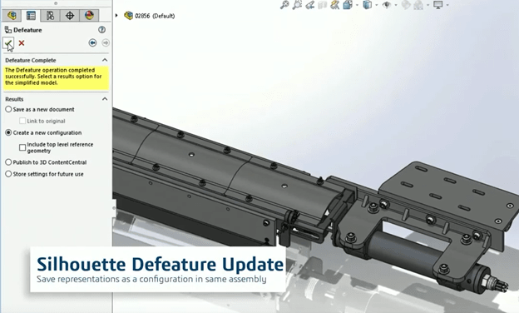The image size is (519, 313).
Task: Open the Dynamic Annotation Views tool
Action: tap(335, 5)
